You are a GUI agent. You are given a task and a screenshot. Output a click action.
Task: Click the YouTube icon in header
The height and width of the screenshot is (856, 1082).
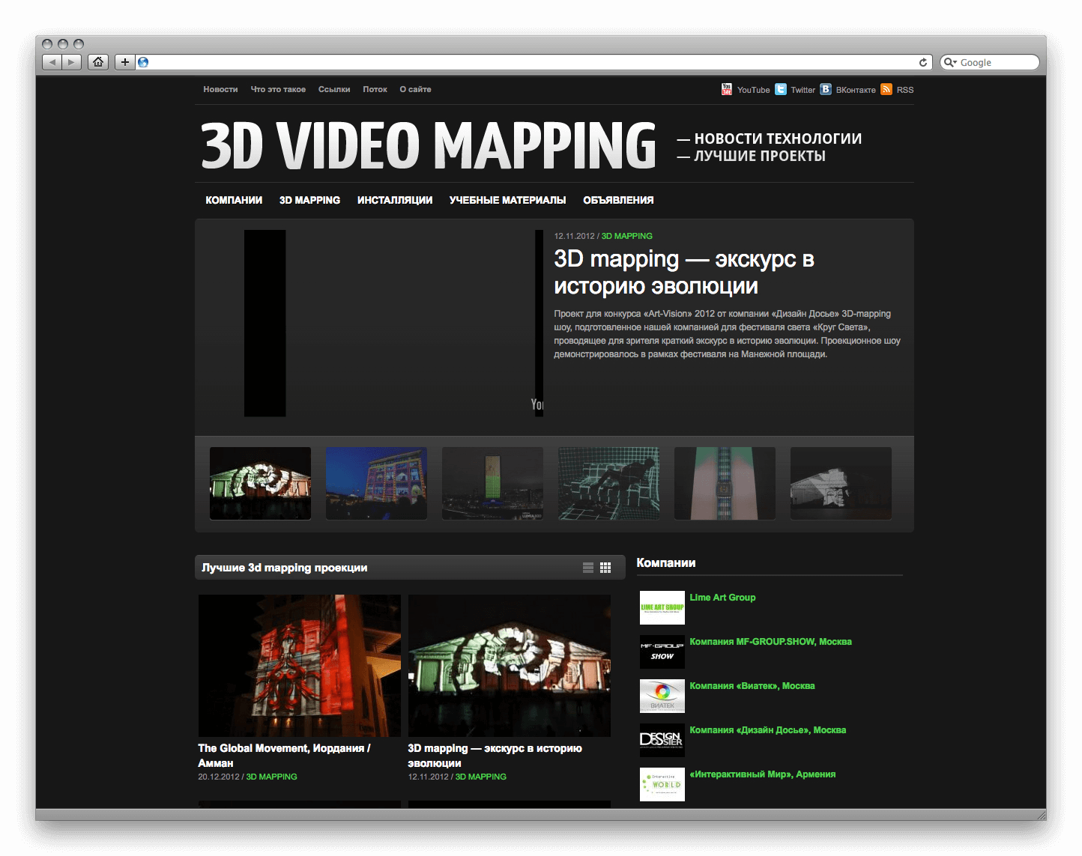726,89
